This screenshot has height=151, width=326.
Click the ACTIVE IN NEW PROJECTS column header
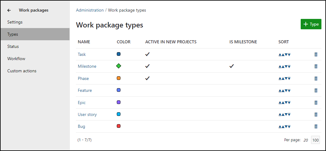click(x=171, y=42)
